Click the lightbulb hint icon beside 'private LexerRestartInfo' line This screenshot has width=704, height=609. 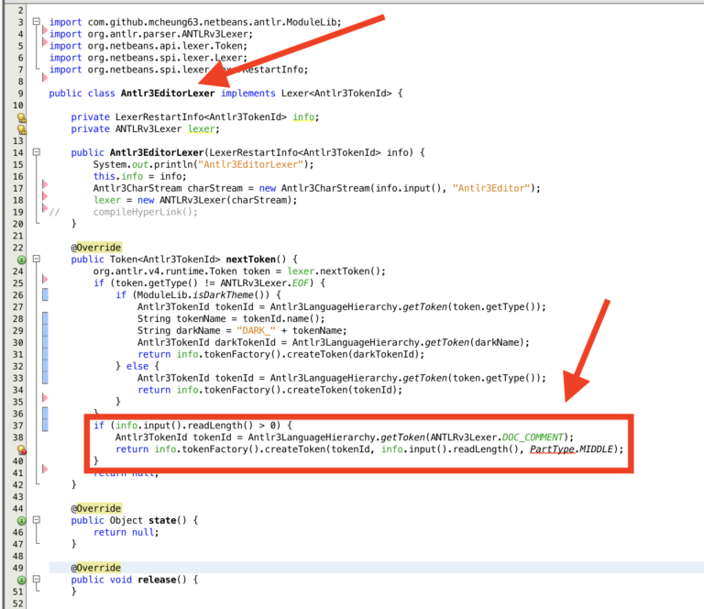click(x=21, y=117)
